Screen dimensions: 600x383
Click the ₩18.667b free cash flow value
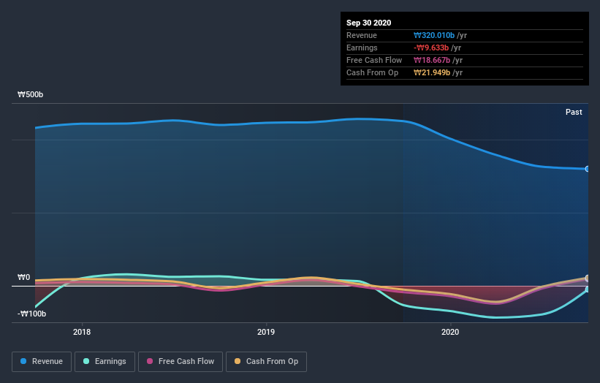[x=432, y=60]
